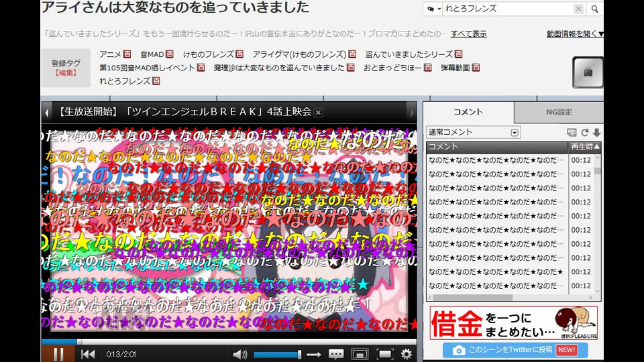Click the TV icon button
This screenshot has width=644, height=362.
588,72
